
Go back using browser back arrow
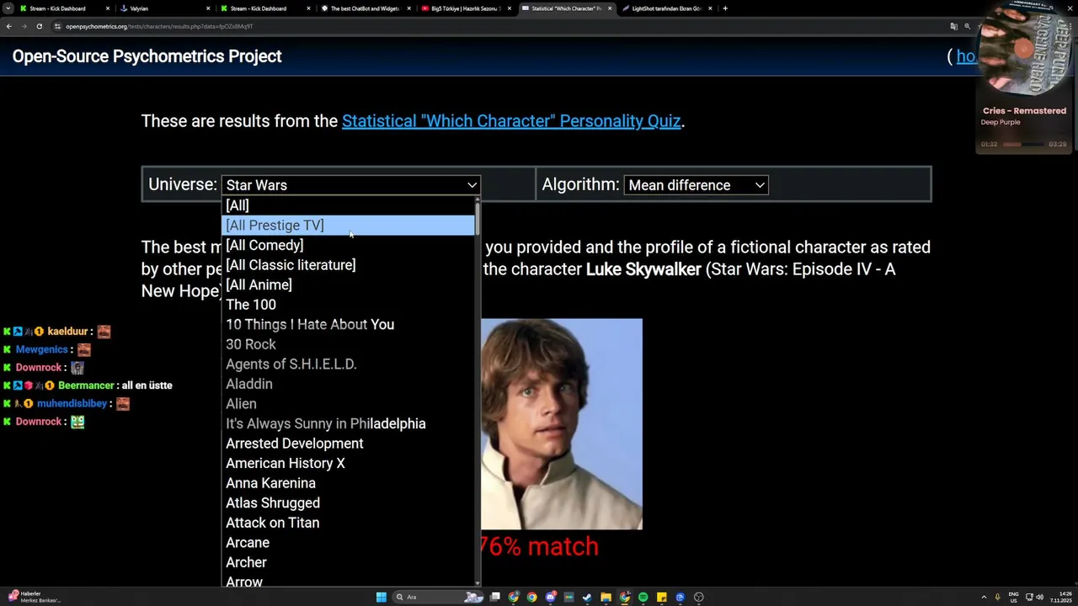click(x=9, y=26)
